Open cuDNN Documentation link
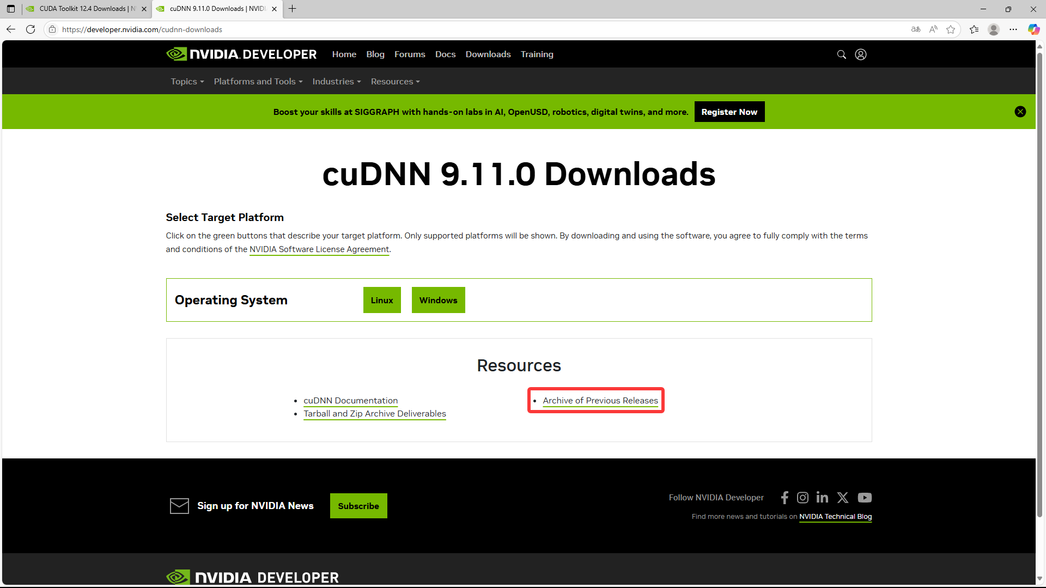Viewport: 1046px width, 588px height. (x=350, y=401)
